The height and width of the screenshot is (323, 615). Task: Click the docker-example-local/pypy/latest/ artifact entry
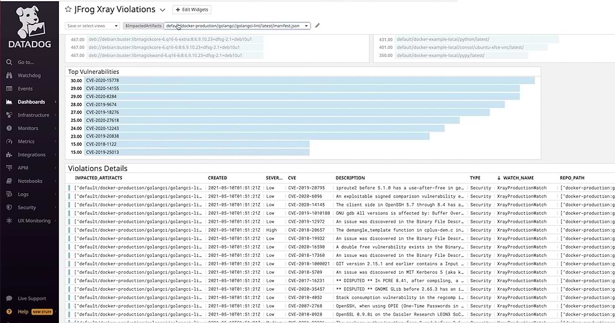pos(440,55)
